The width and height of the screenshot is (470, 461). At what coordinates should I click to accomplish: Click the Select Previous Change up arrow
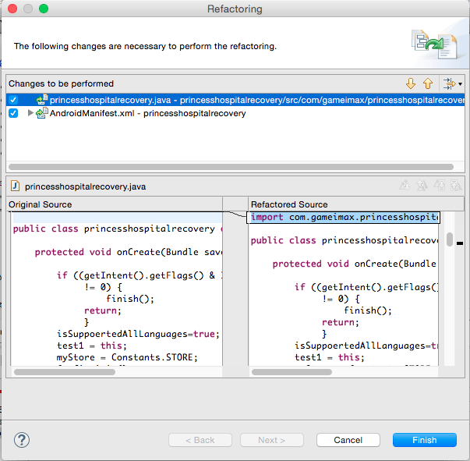click(428, 83)
